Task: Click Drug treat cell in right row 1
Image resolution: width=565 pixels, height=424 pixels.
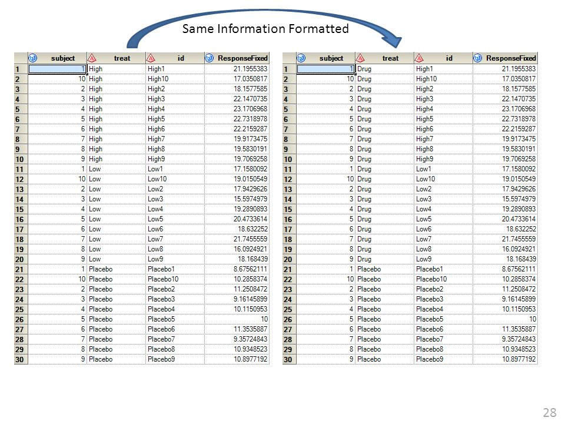Action: coord(384,69)
